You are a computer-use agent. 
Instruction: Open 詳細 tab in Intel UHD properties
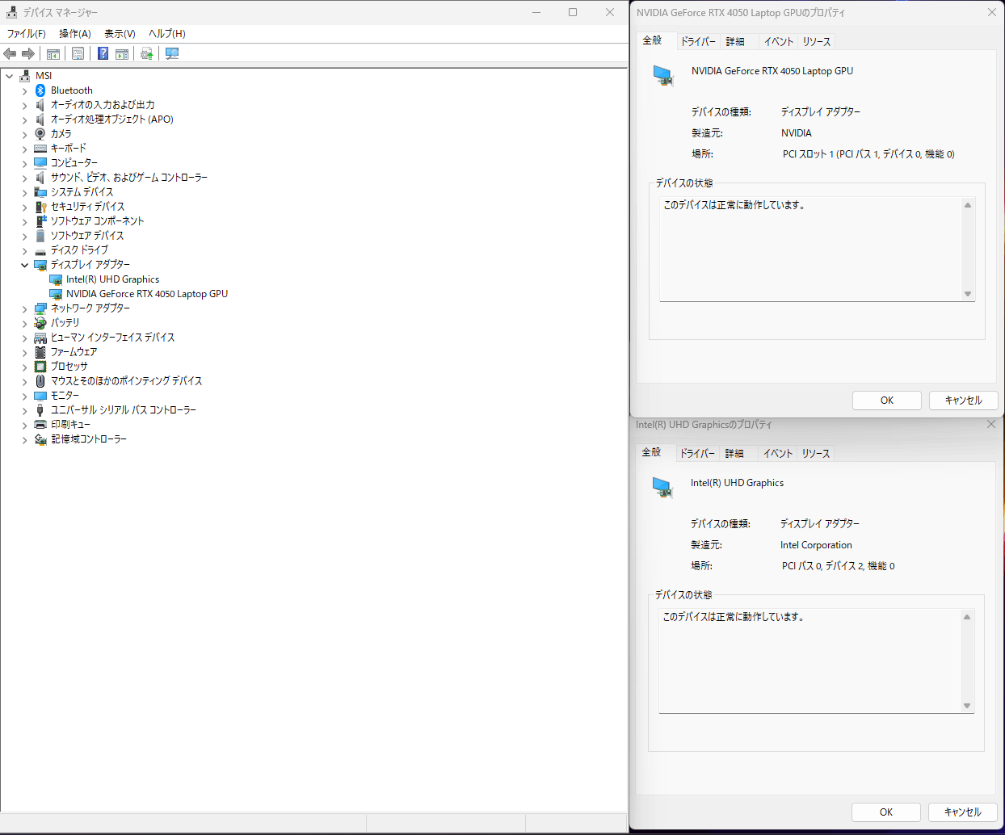pyautogui.click(x=734, y=454)
